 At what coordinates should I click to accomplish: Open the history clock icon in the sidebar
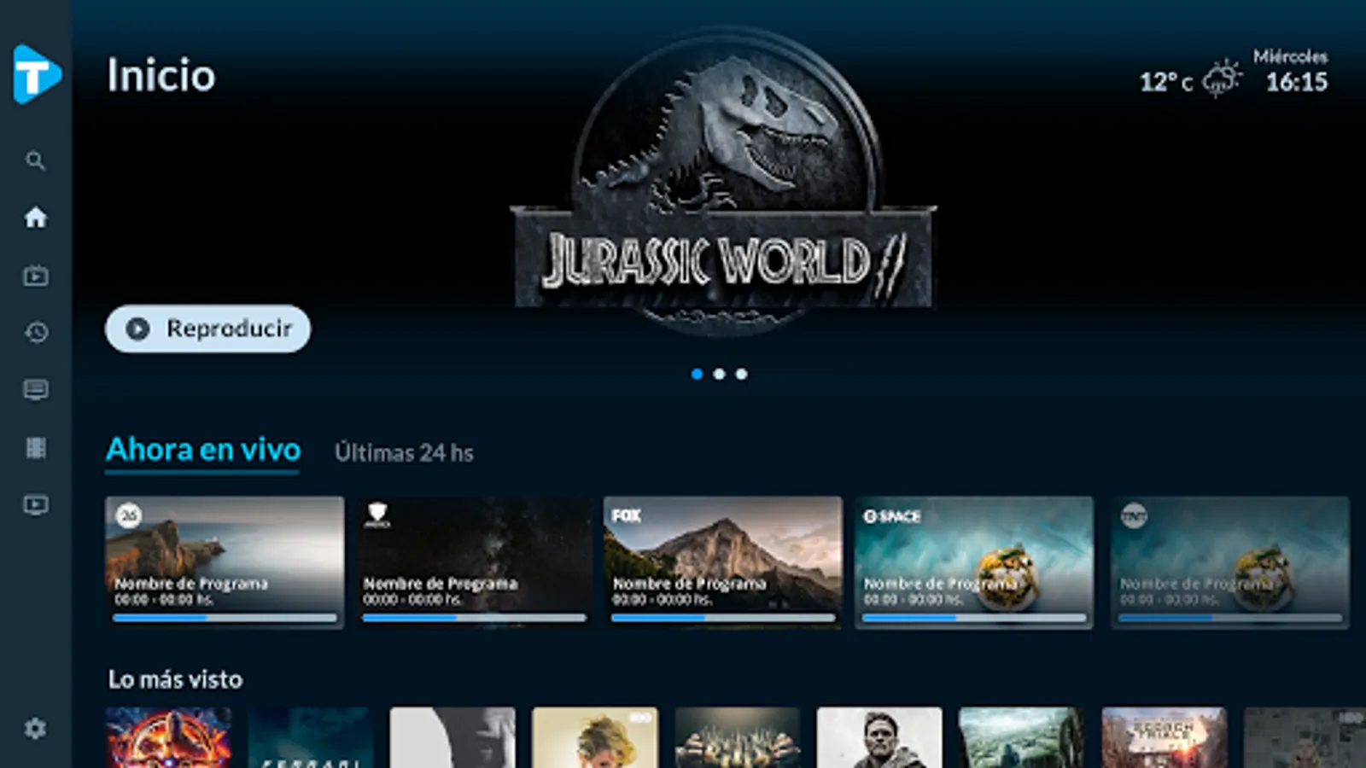pyautogui.click(x=35, y=332)
